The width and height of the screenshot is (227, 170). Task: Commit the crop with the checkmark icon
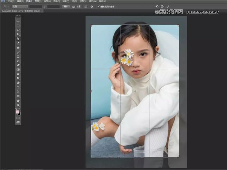coord(168,6)
